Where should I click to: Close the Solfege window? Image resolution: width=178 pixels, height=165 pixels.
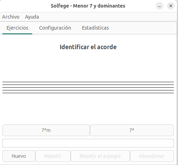click(171, 6)
